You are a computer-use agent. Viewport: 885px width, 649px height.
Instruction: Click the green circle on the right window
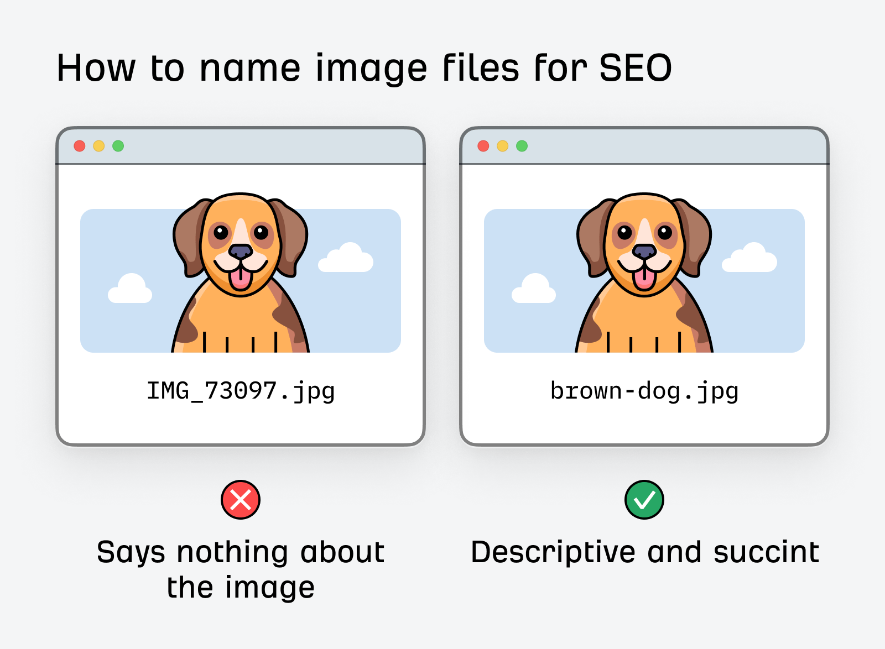[522, 145]
